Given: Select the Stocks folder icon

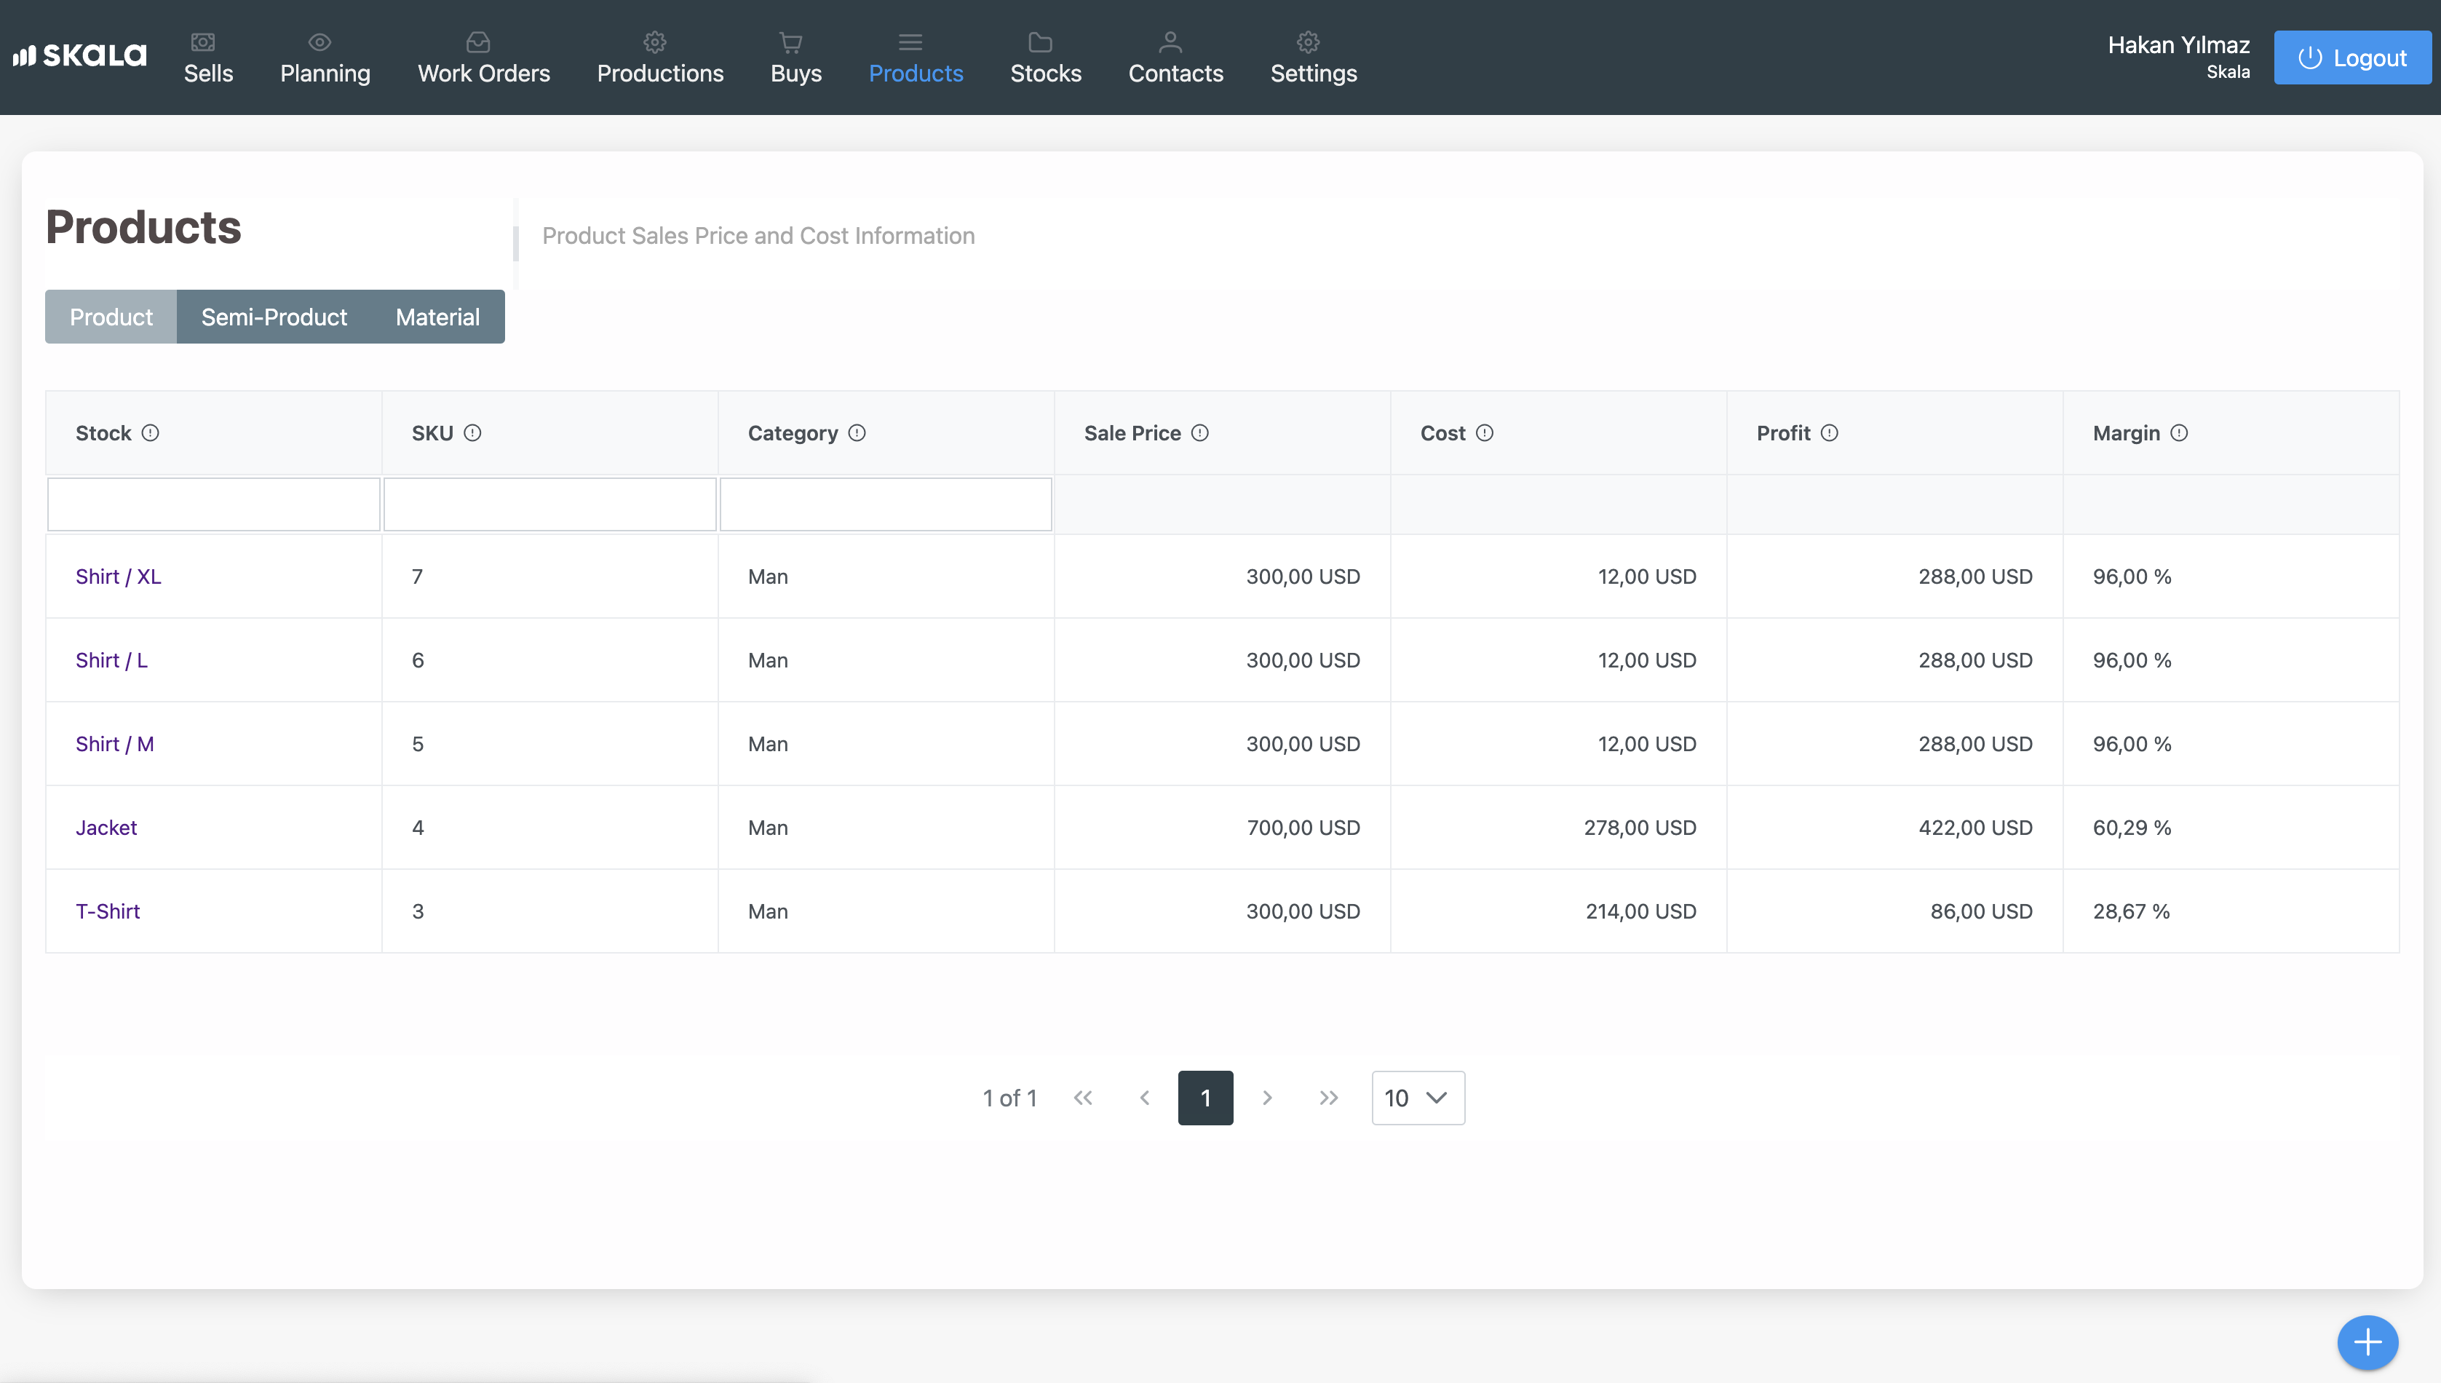Looking at the screenshot, I should point(1039,41).
